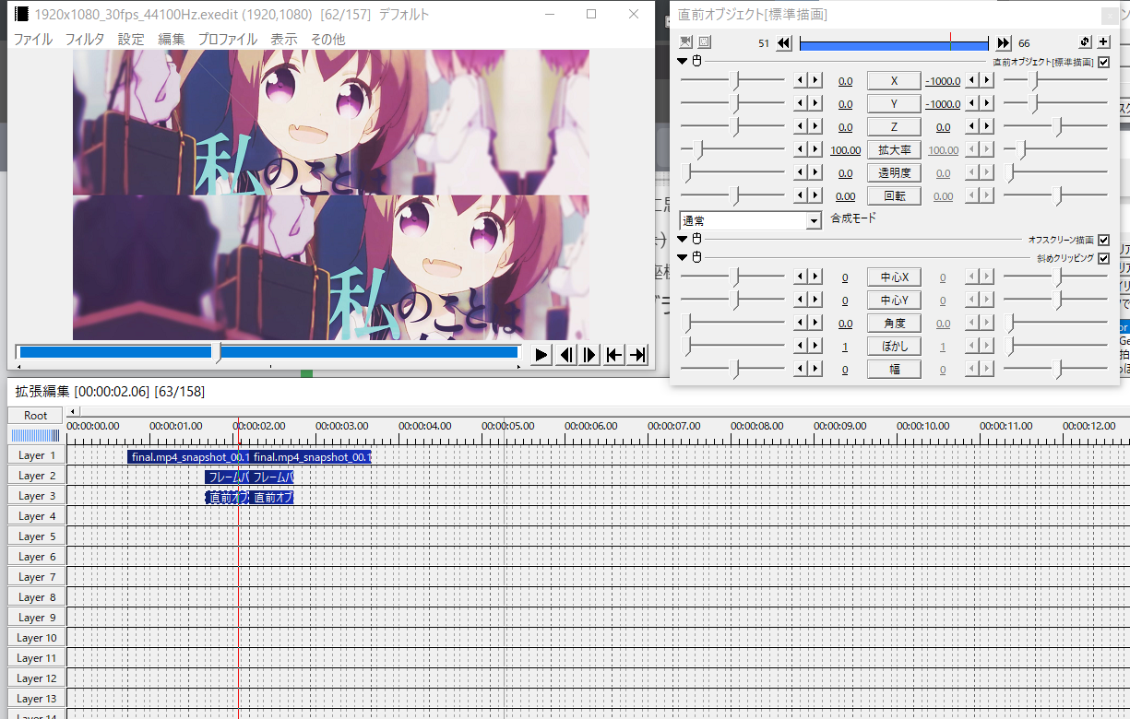1130x719 pixels.
Task: Decrease the left 角度 value with arrow
Action: [802, 323]
